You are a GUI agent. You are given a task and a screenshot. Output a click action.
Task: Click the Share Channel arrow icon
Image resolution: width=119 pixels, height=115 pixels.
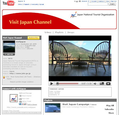(21, 96)
